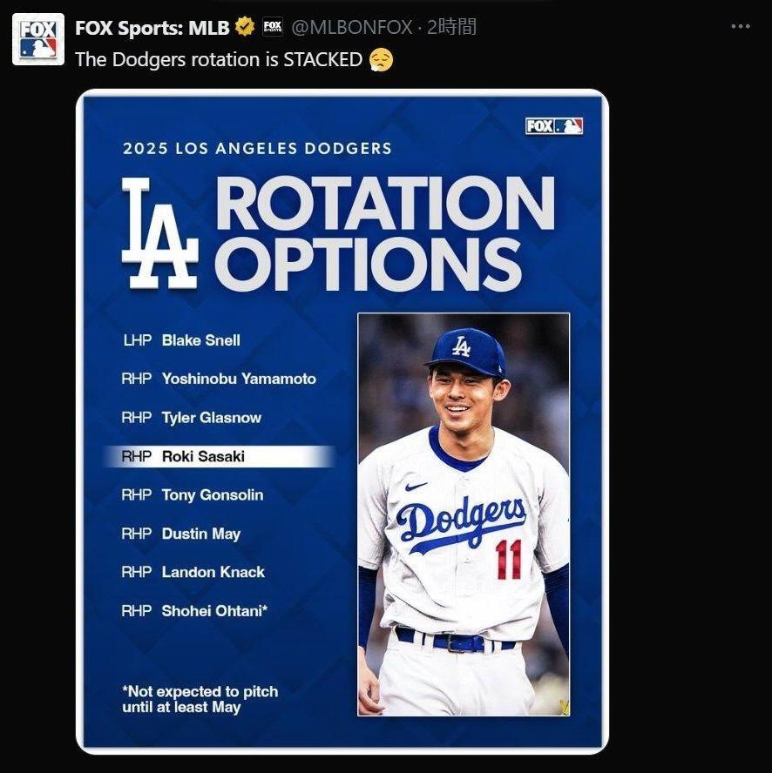
Task: Select the Tyler Glasnow RHP label
Action: coord(136,418)
